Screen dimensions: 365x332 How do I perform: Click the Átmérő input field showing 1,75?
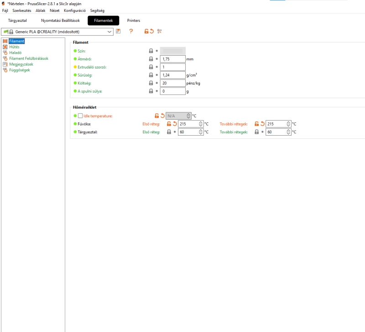[173, 59]
